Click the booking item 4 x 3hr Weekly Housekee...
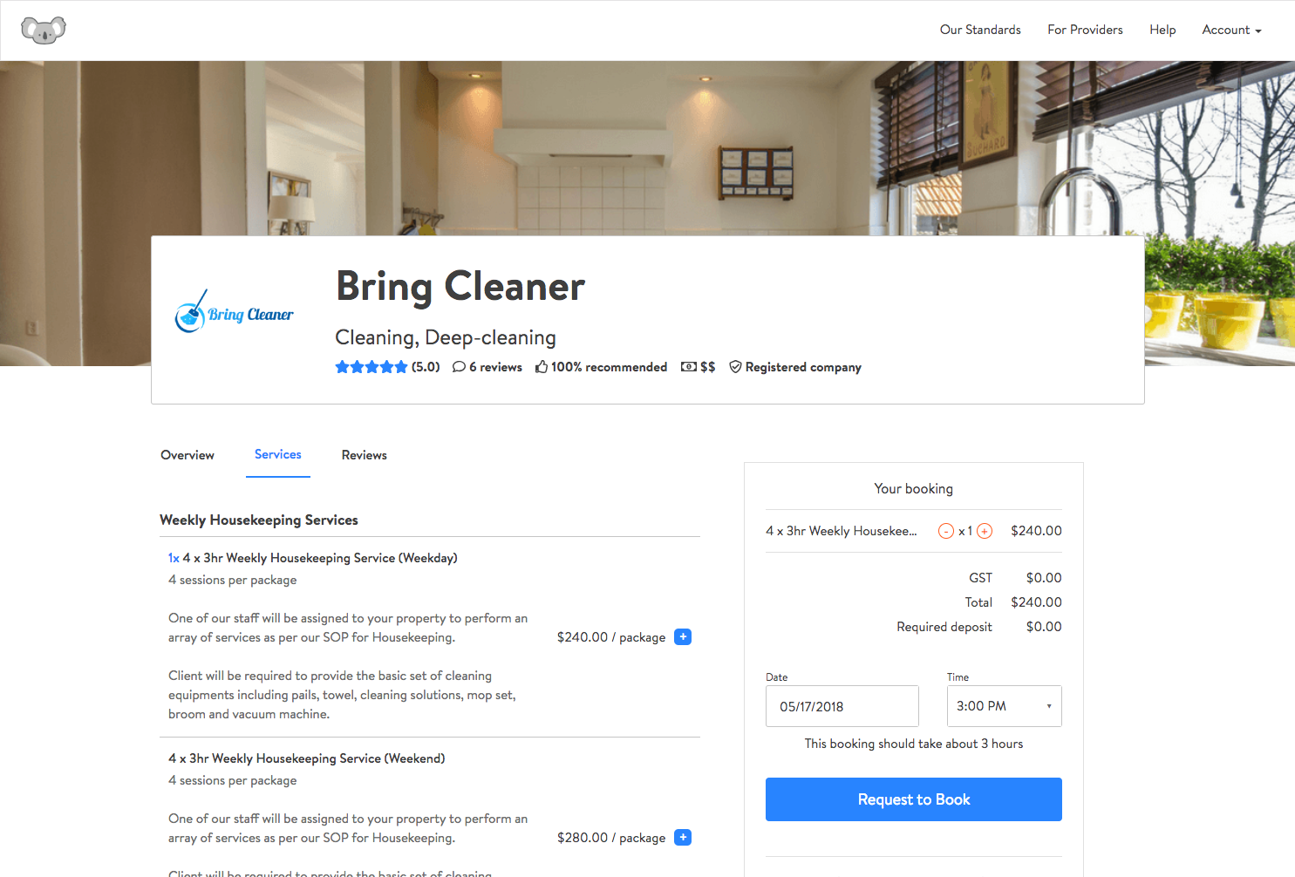 pos(842,531)
